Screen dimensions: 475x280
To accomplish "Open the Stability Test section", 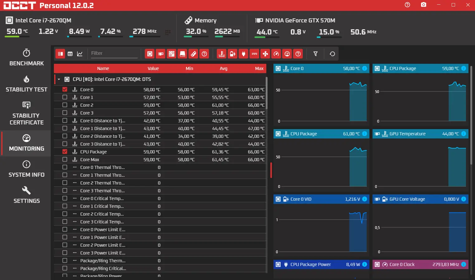I will tap(26, 84).
